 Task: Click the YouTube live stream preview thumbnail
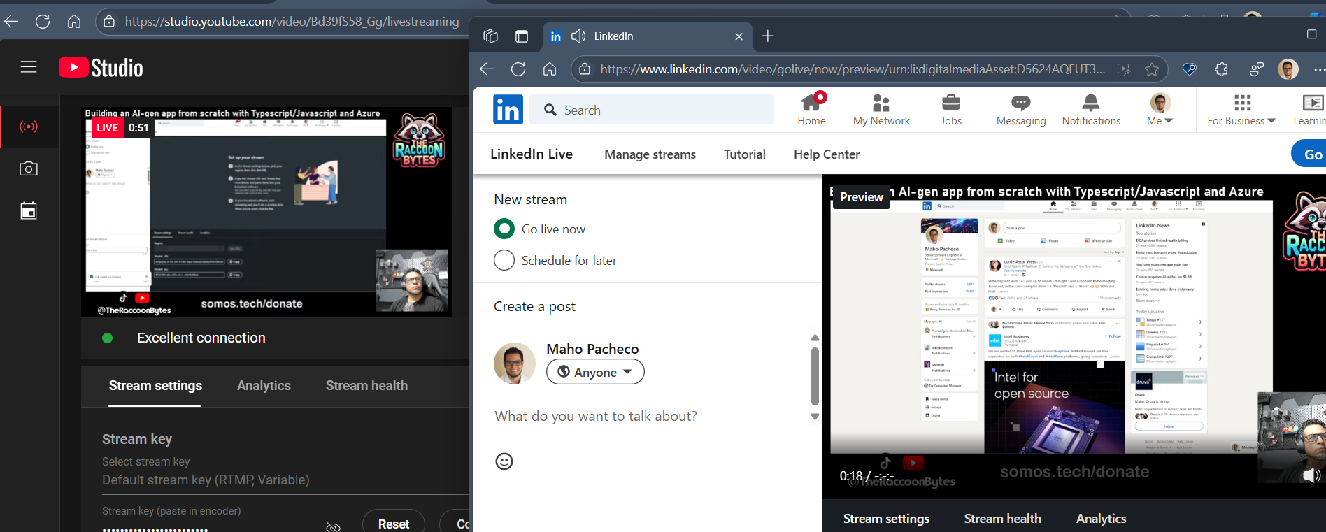point(266,212)
